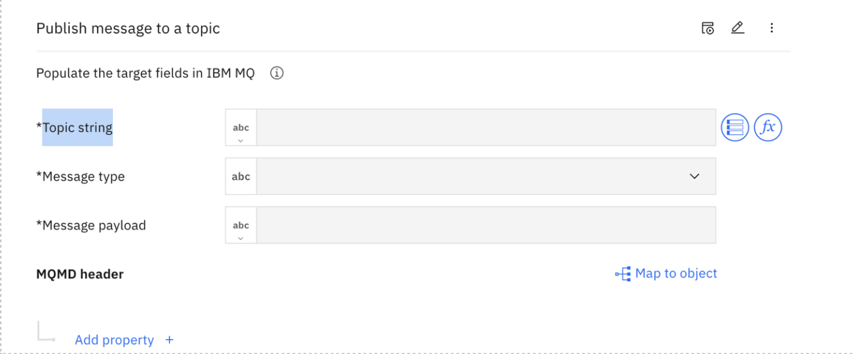Open the fx function editor icon
This screenshot has width=853, height=354.
tap(768, 127)
